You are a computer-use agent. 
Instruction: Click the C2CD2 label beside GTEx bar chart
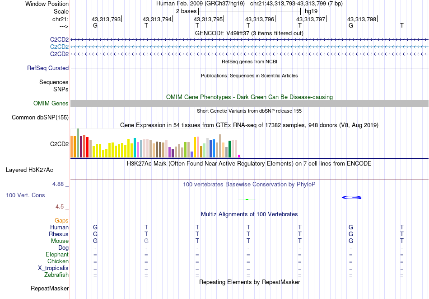(x=59, y=144)
